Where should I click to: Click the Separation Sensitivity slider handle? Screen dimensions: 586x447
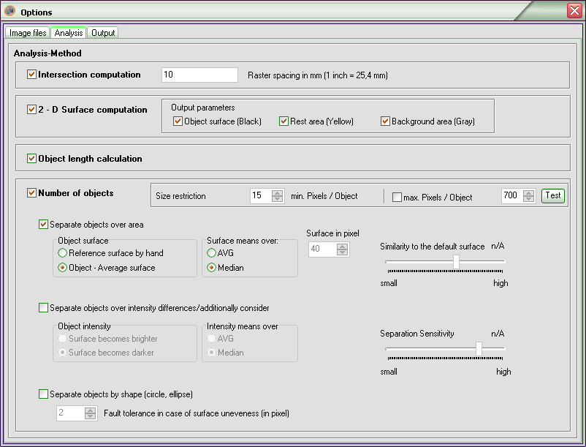(479, 349)
